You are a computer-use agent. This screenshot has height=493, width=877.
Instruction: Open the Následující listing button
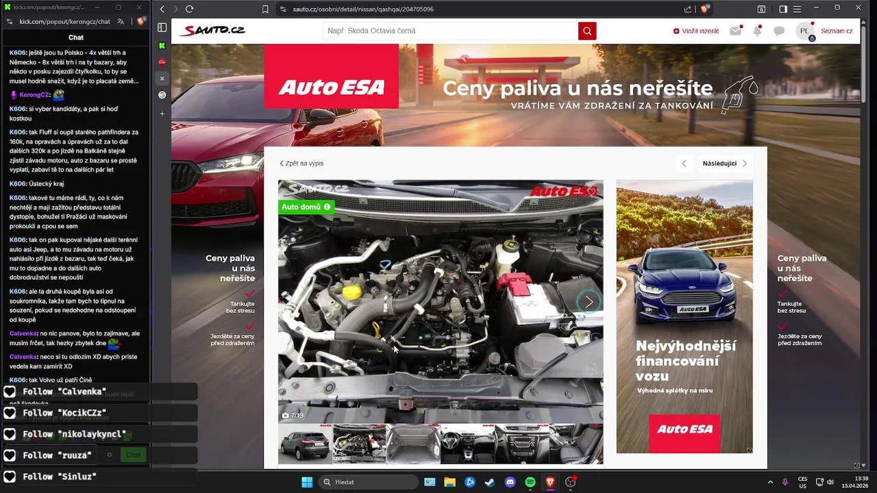pos(724,164)
